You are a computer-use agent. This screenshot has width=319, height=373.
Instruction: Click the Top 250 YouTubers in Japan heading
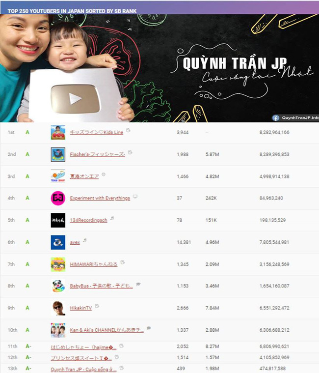tap(72, 10)
